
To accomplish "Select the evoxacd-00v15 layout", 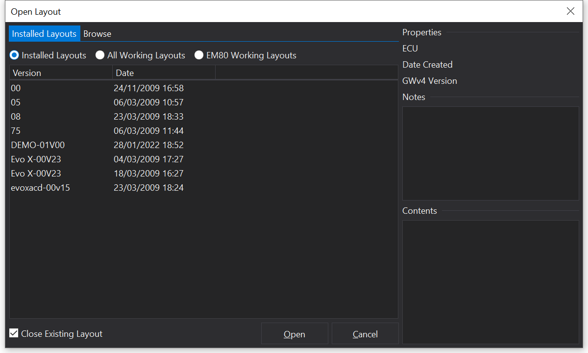I will pos(40,188).
